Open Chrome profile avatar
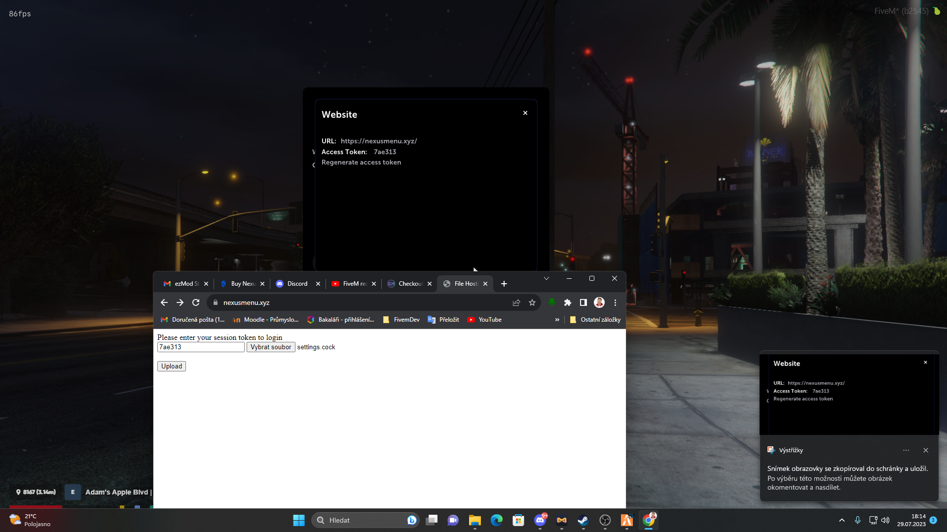Image resolution: width=947 pixels, height=532 pixels. coord(599,302)
